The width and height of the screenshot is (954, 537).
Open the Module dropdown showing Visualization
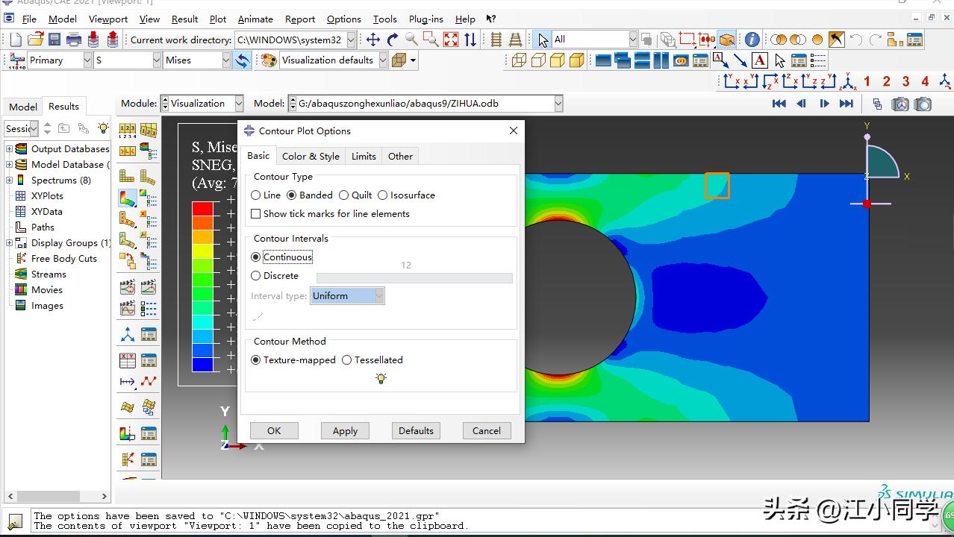click(238, 104)
